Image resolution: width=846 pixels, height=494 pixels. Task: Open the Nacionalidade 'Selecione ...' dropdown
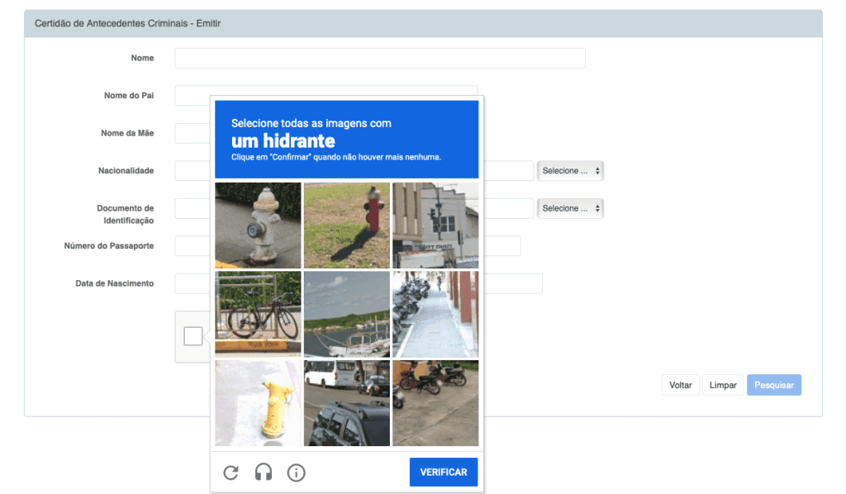click(x=570, y=171)
